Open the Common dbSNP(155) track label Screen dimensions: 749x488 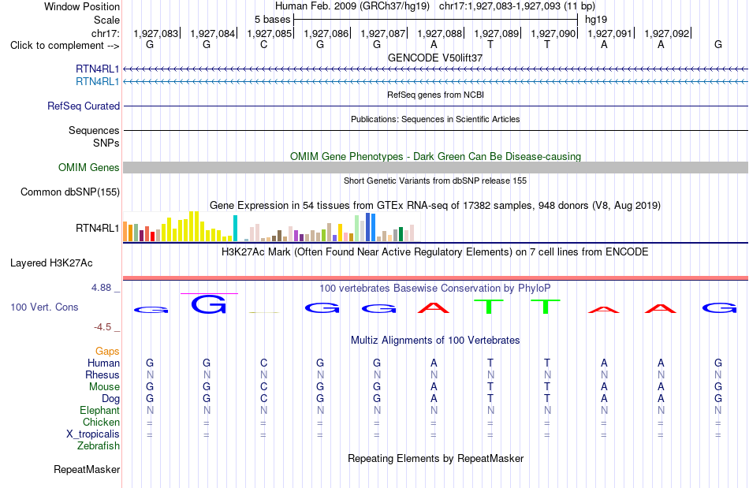click(x=70, y=192)
